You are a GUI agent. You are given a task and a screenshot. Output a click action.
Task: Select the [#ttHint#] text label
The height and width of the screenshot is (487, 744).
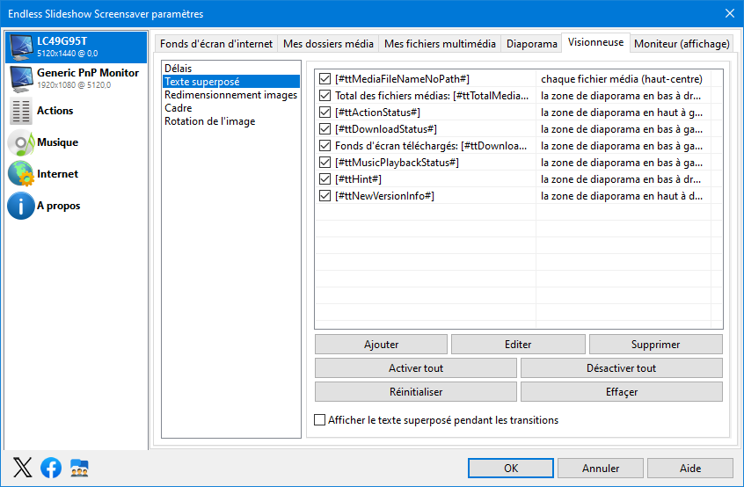pos(358,179)
